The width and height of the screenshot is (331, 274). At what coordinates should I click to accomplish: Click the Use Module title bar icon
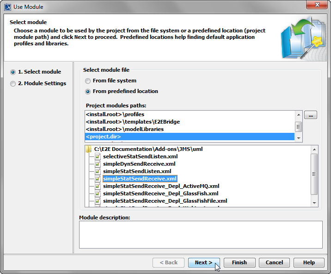pos(7,6)
